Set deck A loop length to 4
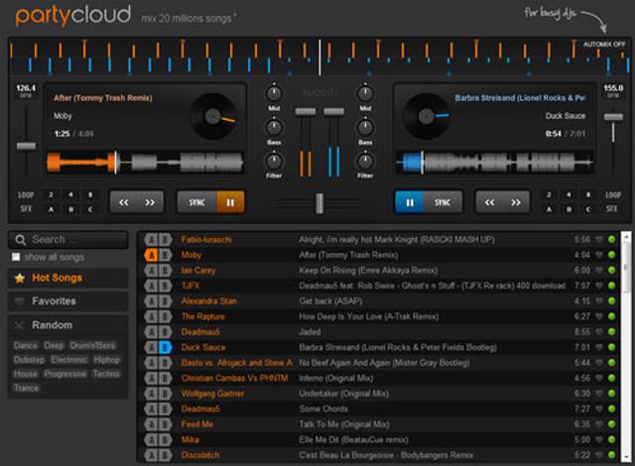Image resolution: width=635 pixels, height=466 pixels. point(70,194)
